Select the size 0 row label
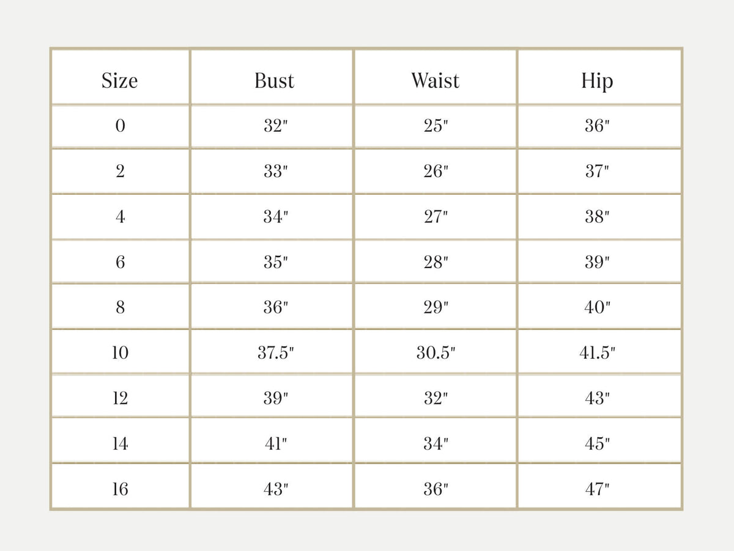 [x=120, y=126]
